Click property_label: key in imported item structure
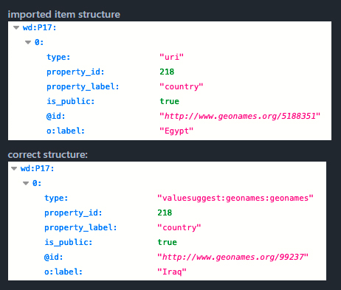 click(83, 86)
